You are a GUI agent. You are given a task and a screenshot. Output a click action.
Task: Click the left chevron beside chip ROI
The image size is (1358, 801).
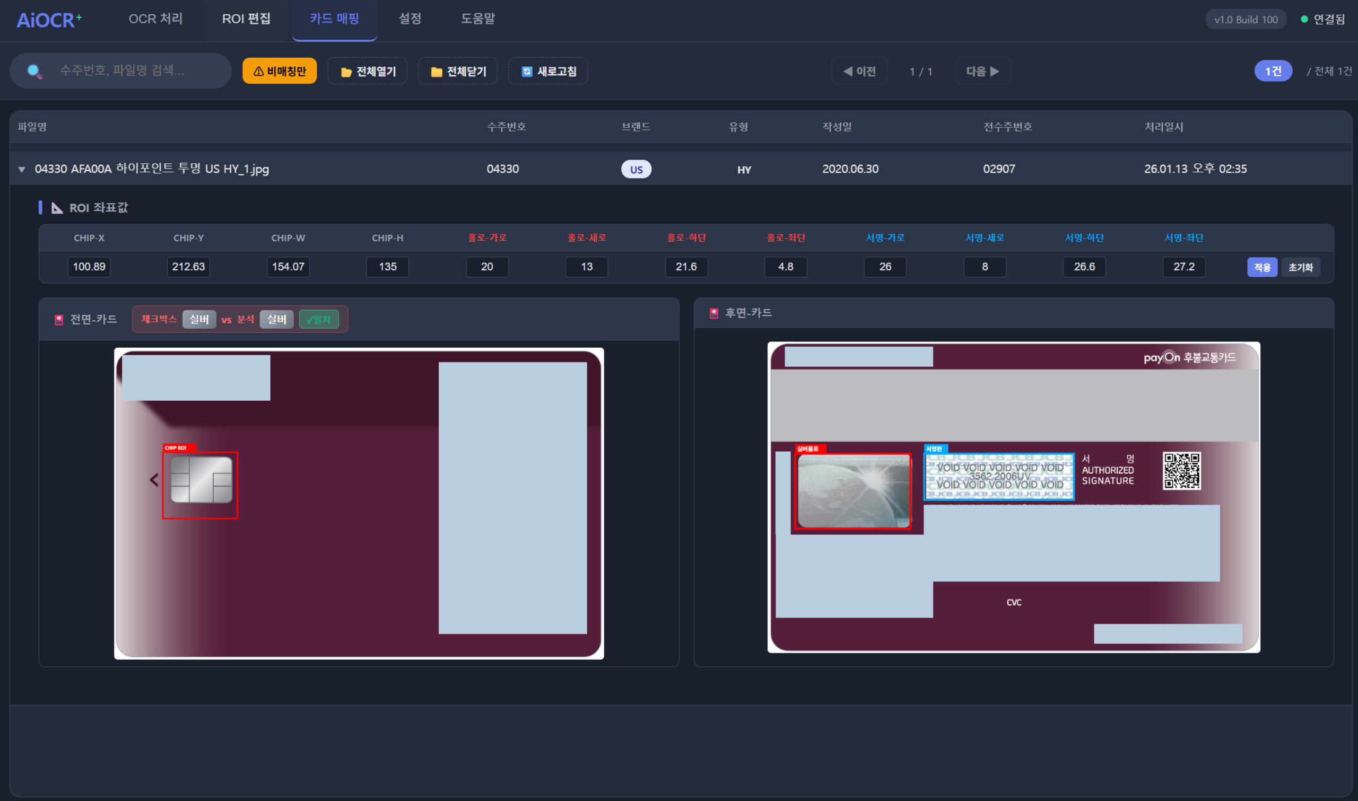pos(154,480)
